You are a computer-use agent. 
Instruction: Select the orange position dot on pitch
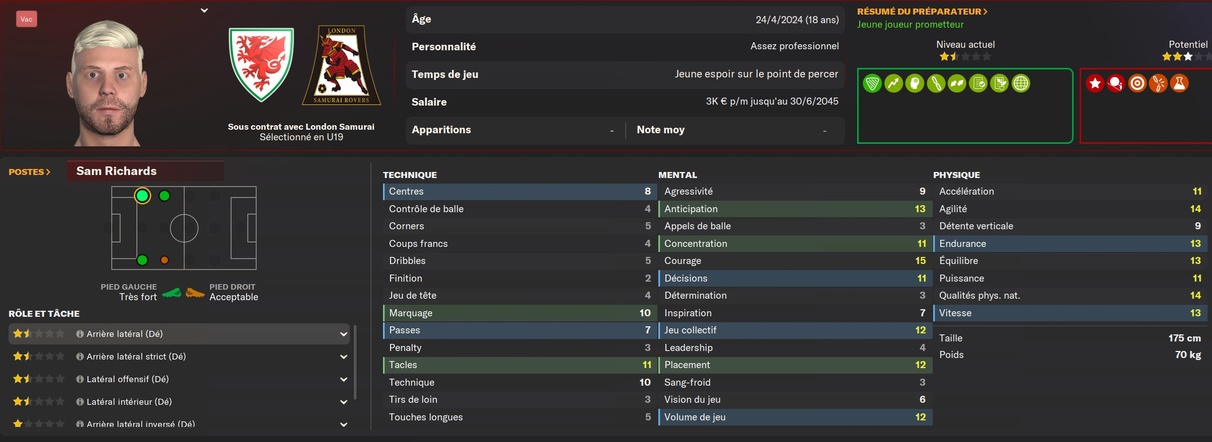point(164,260)
